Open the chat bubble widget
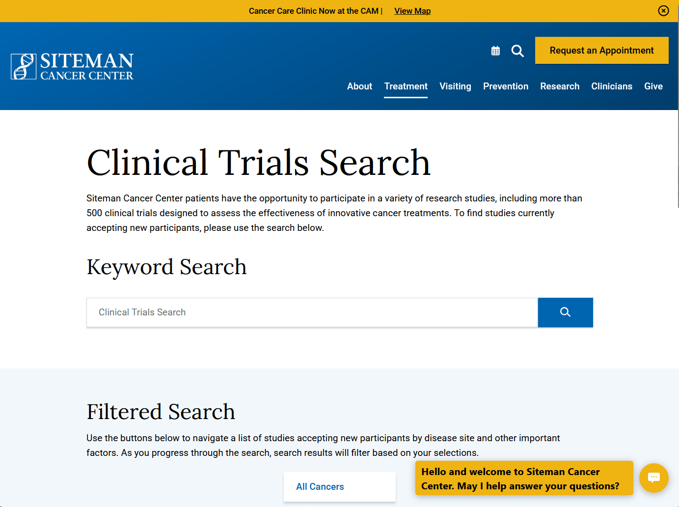 [653, 478]
